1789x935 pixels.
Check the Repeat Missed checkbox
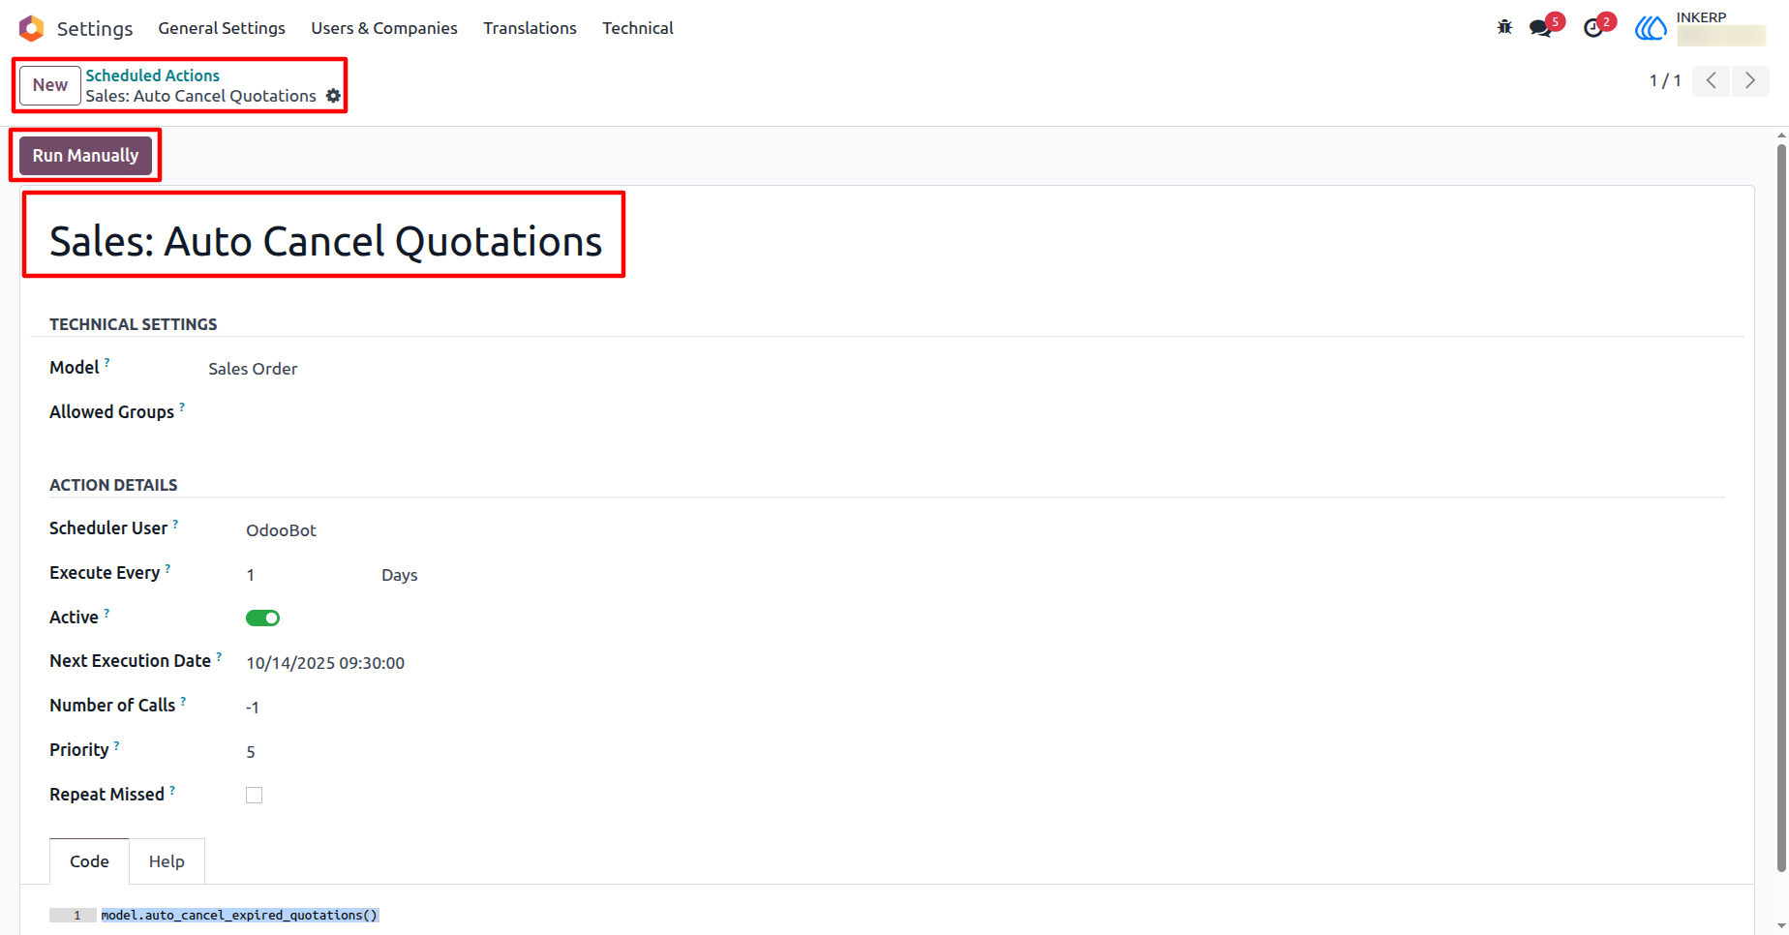pos(254,795)
